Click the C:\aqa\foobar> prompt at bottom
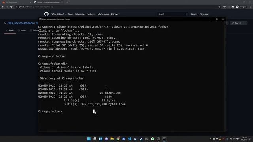 tap(50, 111)
